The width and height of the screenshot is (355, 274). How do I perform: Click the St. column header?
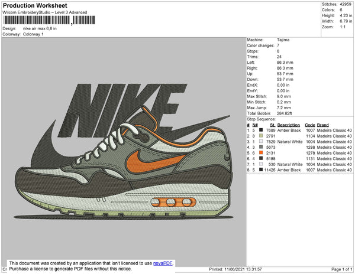point(272,125)
